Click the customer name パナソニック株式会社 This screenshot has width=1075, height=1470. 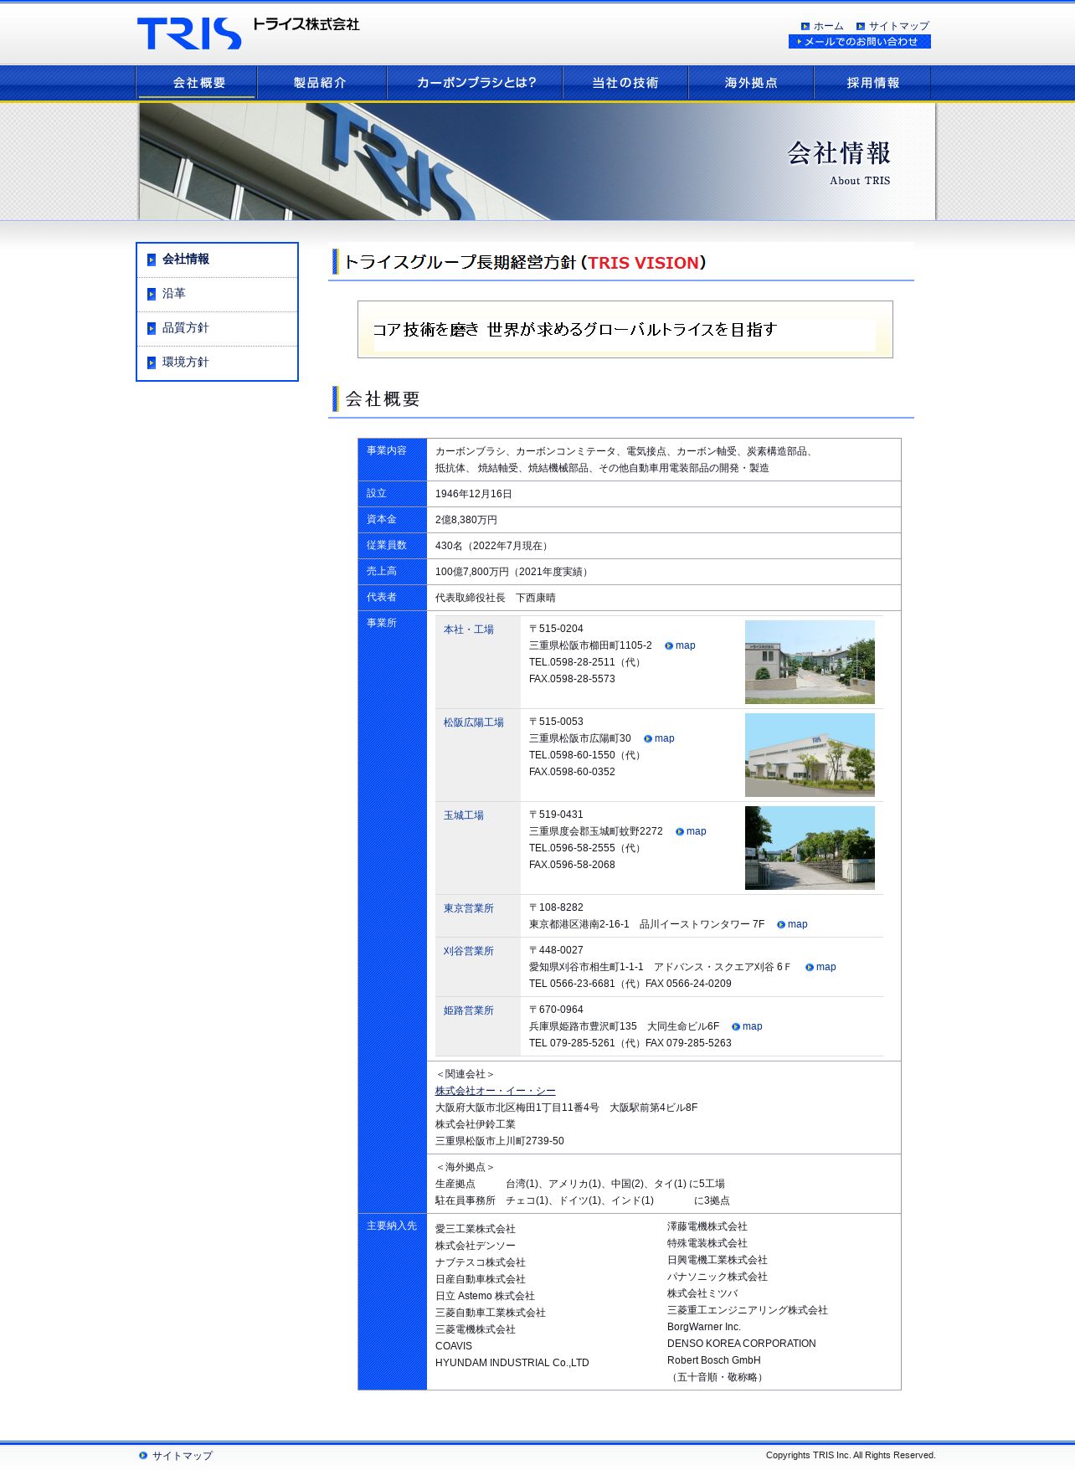(718, 1277)
